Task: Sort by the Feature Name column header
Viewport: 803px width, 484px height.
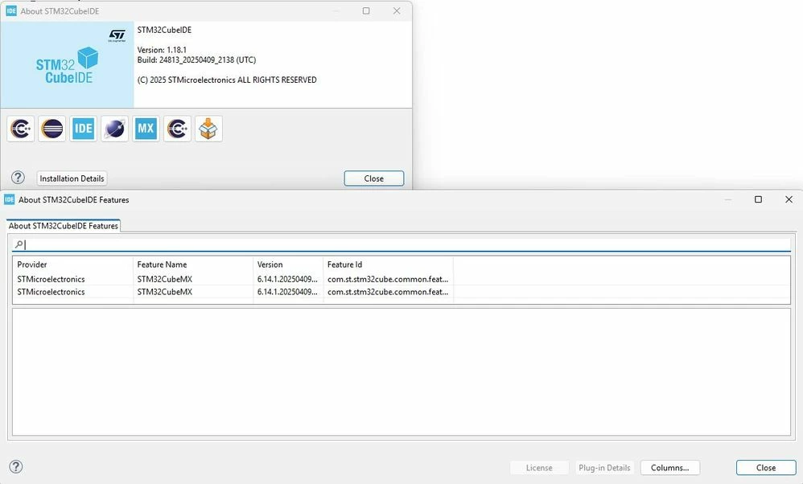Action: 193,265
